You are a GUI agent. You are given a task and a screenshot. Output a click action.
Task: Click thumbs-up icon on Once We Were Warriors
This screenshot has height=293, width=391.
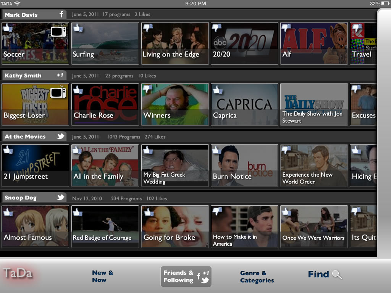point(286,211)
